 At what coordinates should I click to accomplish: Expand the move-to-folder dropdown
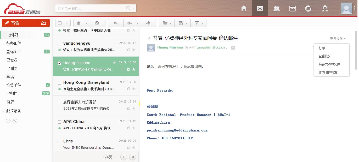[167, 23]
